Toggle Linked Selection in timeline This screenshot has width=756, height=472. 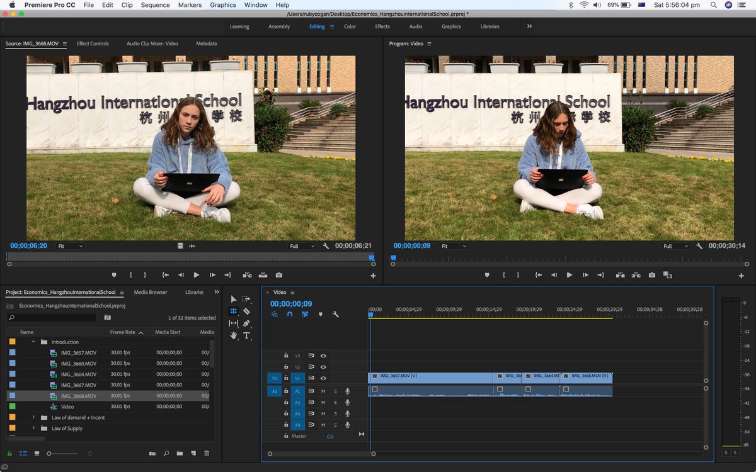pos(305,314)
